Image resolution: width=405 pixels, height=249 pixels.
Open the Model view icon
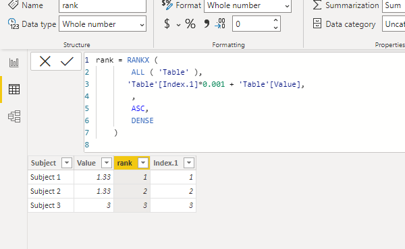point(14,116)
